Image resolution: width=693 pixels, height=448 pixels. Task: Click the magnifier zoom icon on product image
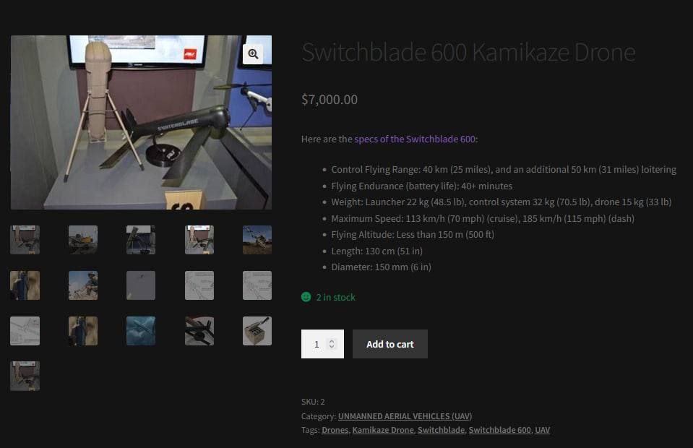point(253,54)
